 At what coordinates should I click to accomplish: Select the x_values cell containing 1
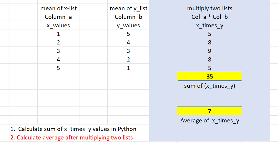point(58,34)
